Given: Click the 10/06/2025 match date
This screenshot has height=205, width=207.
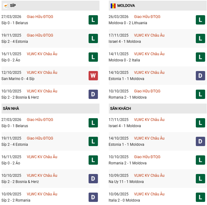Looking at the screenshot, I should coord(118,194).
